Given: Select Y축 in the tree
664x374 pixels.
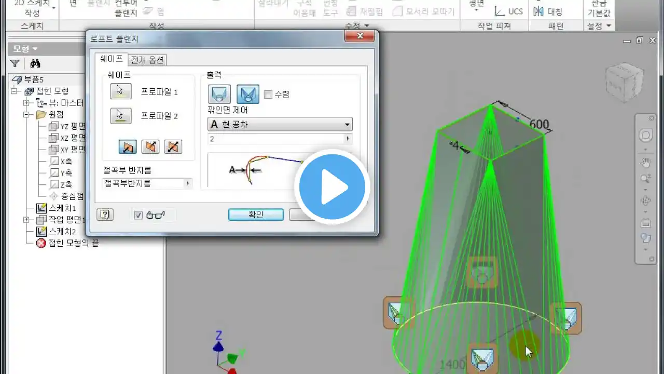Looking at the screenshot, I should (61, 173).
